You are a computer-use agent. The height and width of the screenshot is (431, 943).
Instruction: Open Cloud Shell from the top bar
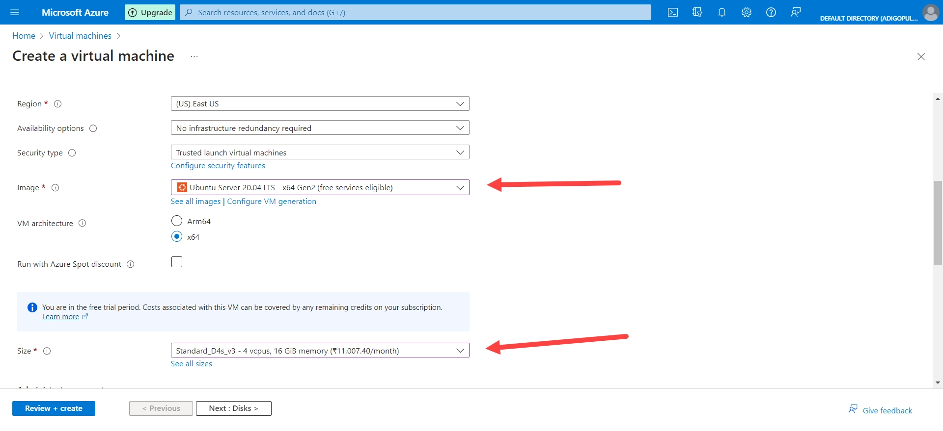[673, 12]
